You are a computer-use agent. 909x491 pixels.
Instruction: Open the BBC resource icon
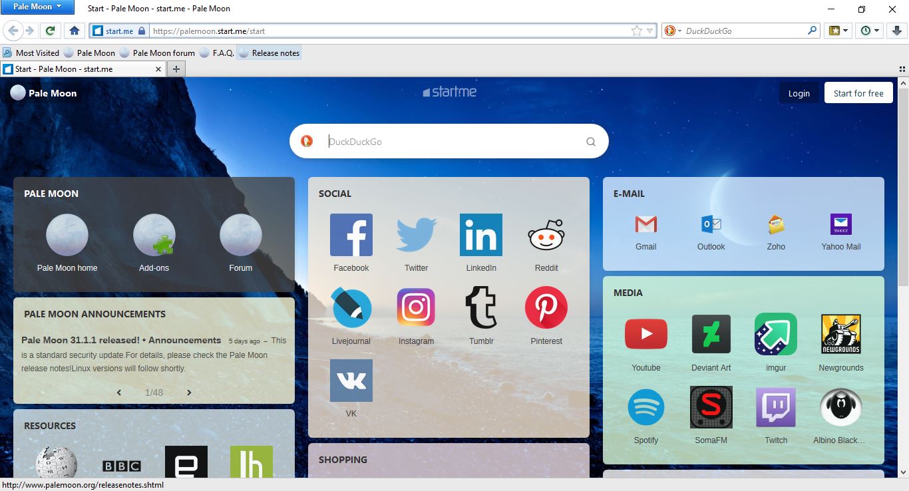[x=121, y=465]
